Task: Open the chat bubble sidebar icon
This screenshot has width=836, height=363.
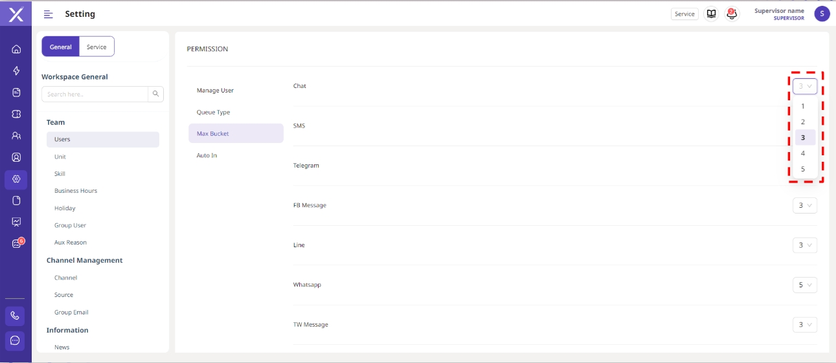Action: (x=16, y=340)
